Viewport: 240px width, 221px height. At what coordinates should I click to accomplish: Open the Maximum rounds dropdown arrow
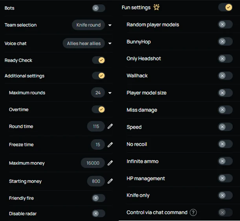(110, 93)
